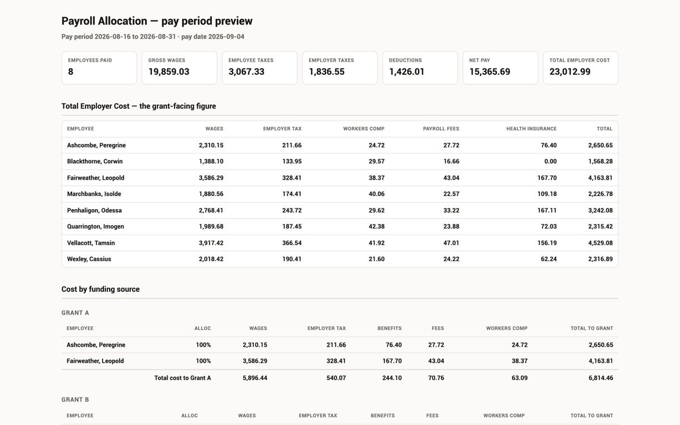680x425 pixels.
Task: Click Blackthorne's total 1,568.28
Action: 600,161
